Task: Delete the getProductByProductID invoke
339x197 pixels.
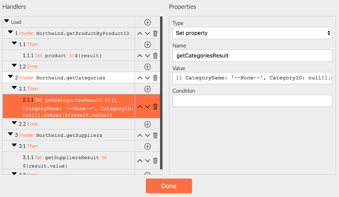Action: coord(155,34)
